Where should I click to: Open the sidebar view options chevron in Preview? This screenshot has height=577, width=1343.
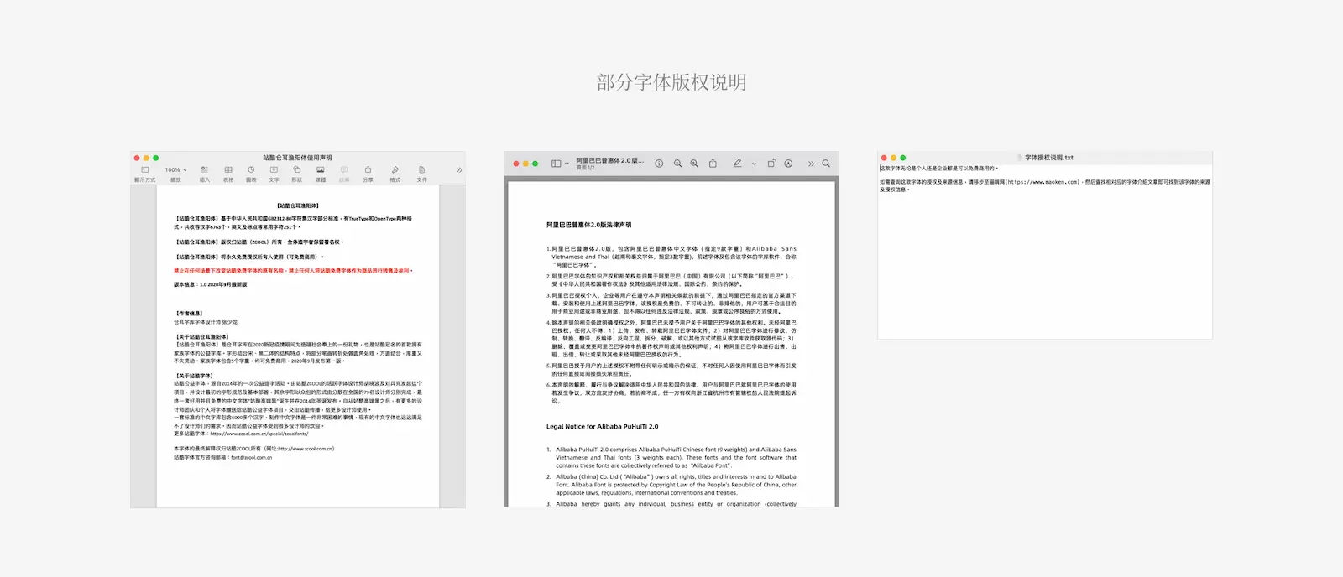coord(567,164)
